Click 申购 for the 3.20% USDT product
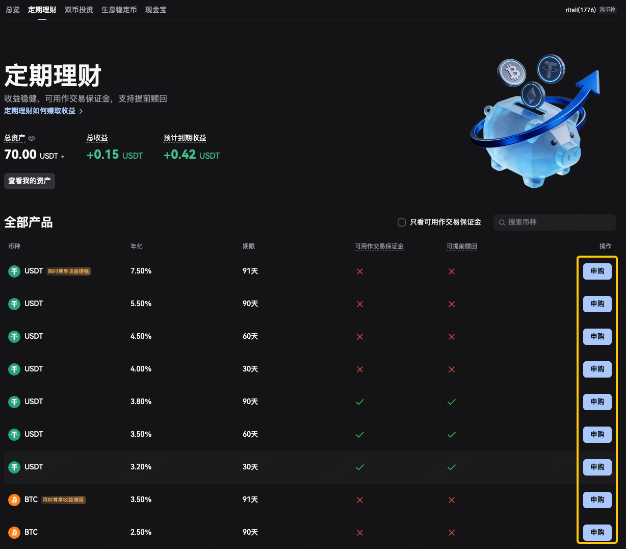Image resolution: width=626 pixels, height=549 pixels. pos(597,467)
